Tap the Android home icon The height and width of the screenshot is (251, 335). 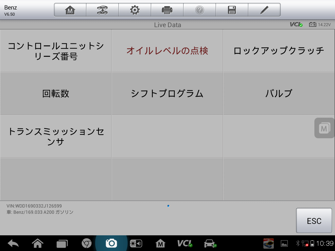click(x=38, y=243)
